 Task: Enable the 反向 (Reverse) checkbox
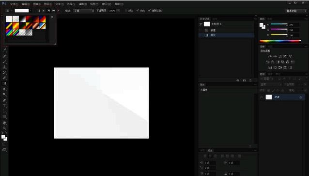click(125, 11)
